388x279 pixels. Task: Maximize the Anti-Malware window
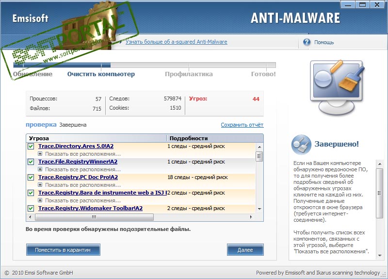pos(362,4)
